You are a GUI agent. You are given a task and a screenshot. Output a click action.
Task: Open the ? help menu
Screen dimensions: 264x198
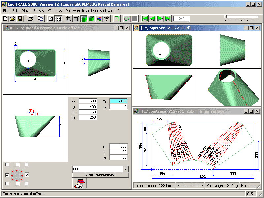tap(119, 11)
